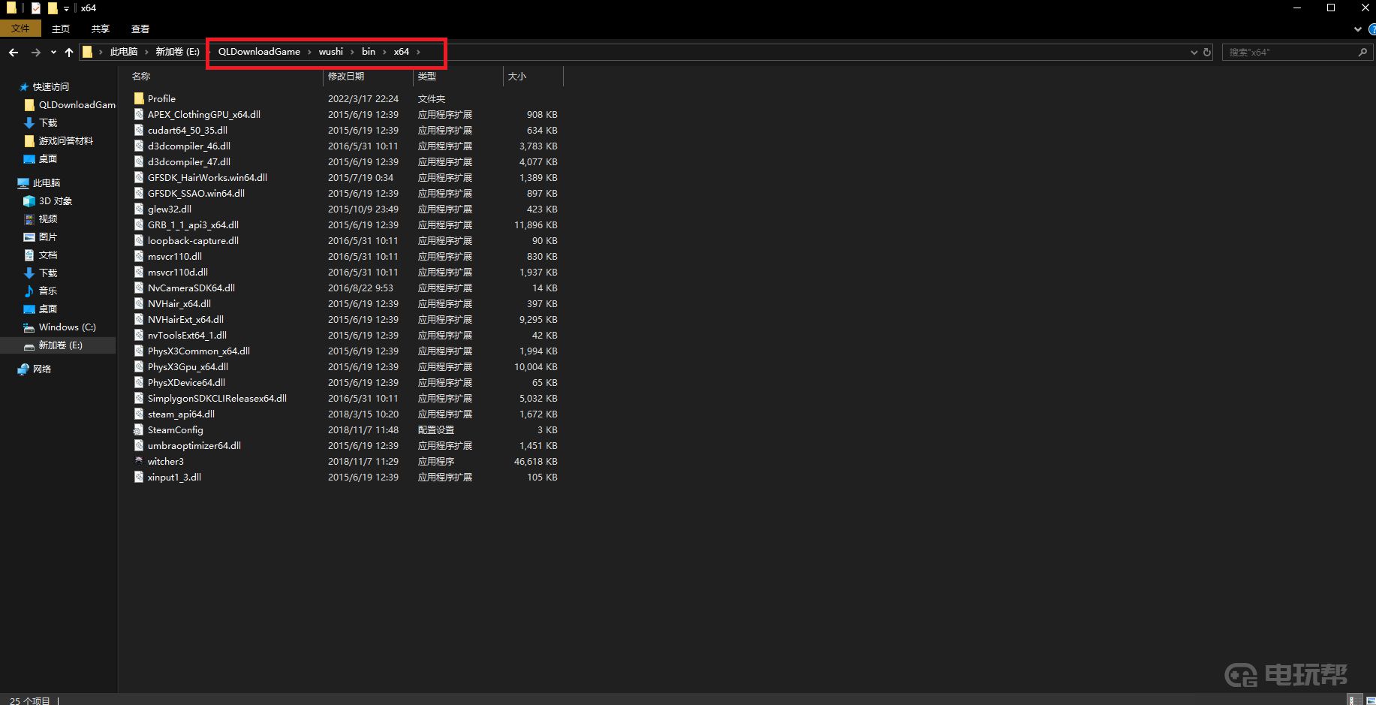Expand chevron after wushi in path
This screenshot has height=705, width=1376.
coord(352,52)
